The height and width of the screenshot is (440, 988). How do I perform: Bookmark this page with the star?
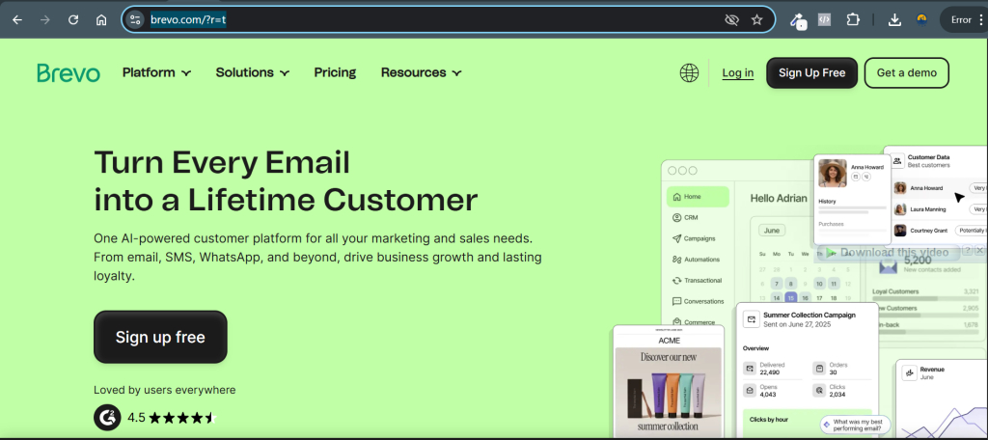(757, 19)
